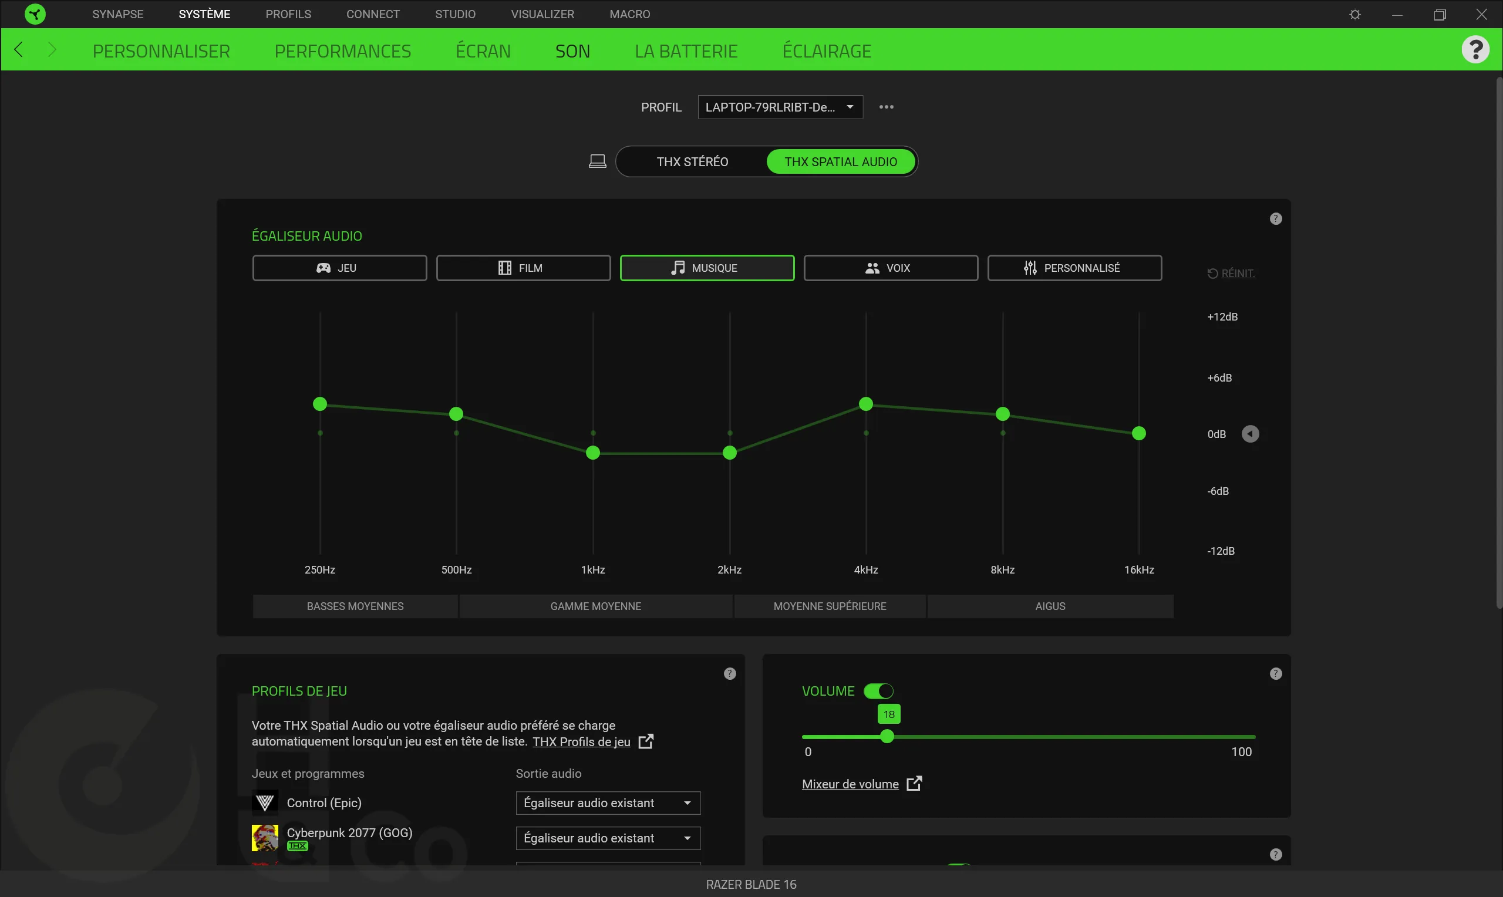Screen dimensions: 1503x897
Task: Select the Personnalisé equalizer preset
Action: point(1074,268)
